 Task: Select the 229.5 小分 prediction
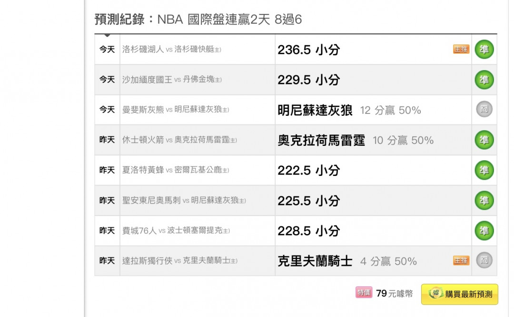[308, 80]
